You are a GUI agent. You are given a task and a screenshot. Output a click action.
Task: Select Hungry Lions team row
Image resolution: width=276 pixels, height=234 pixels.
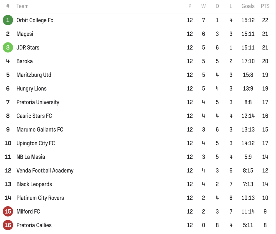[31, 89]
